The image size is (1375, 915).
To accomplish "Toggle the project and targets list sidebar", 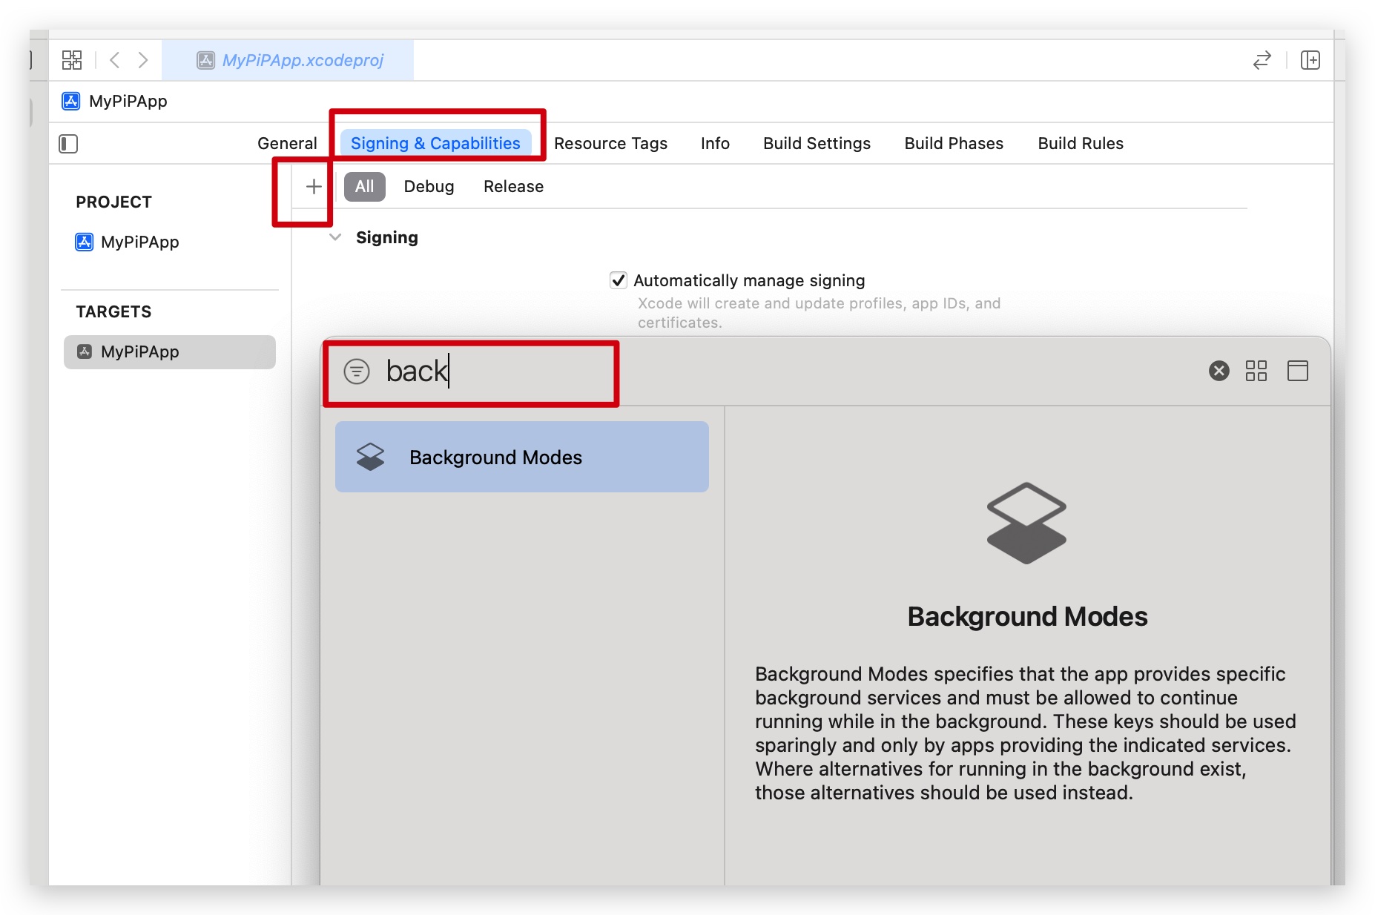I will click(x=68, y=144).
